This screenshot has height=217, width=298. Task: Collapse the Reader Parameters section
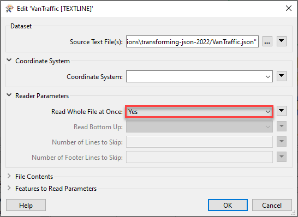tap(9, 95)
